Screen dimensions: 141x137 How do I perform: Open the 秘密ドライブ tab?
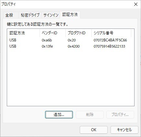coord(30,15)
